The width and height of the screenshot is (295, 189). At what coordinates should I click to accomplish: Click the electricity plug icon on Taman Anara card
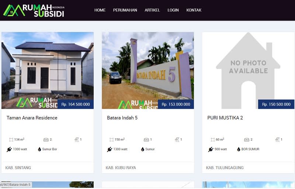pos(9,149)
